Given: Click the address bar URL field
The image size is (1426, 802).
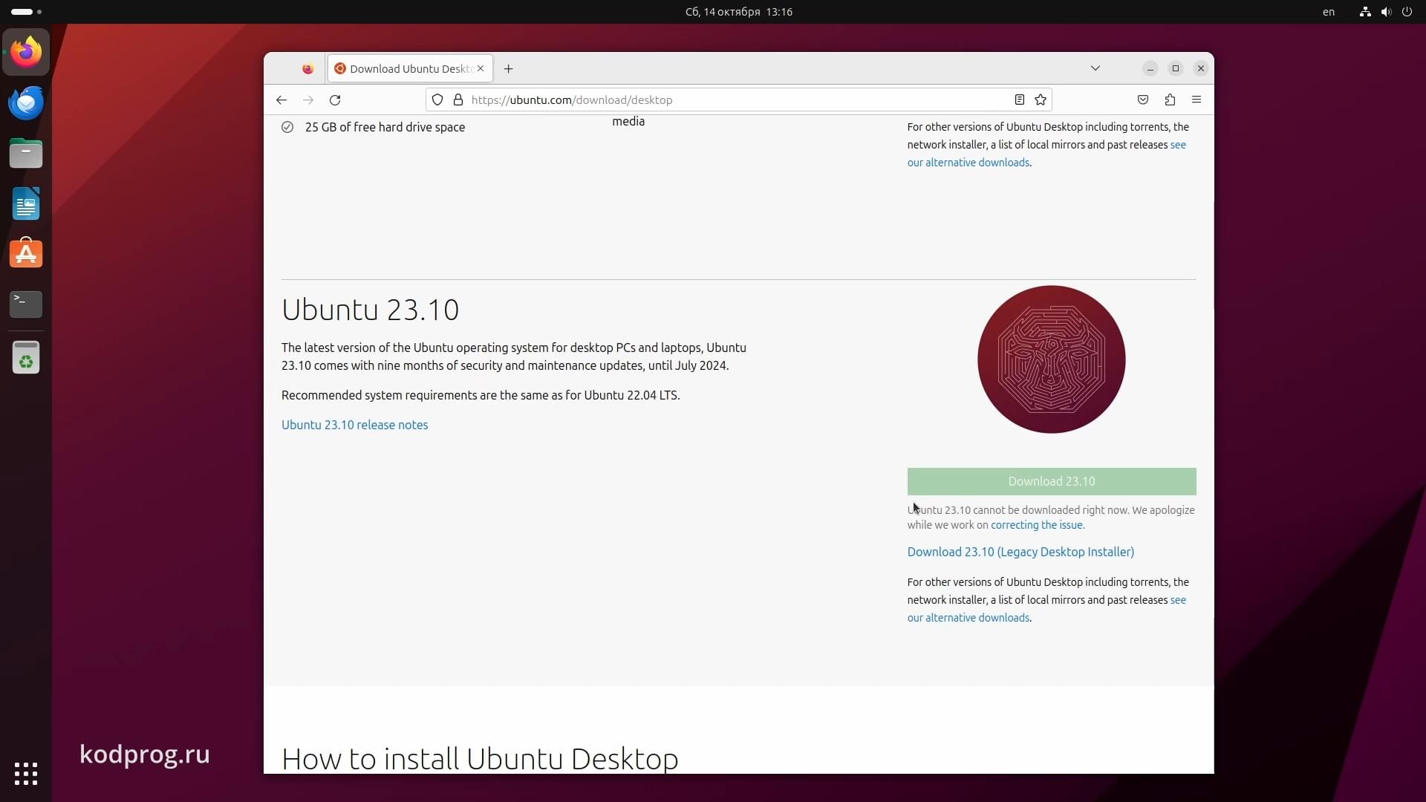Looking at the screenshot, I should [x=739, y=100].
